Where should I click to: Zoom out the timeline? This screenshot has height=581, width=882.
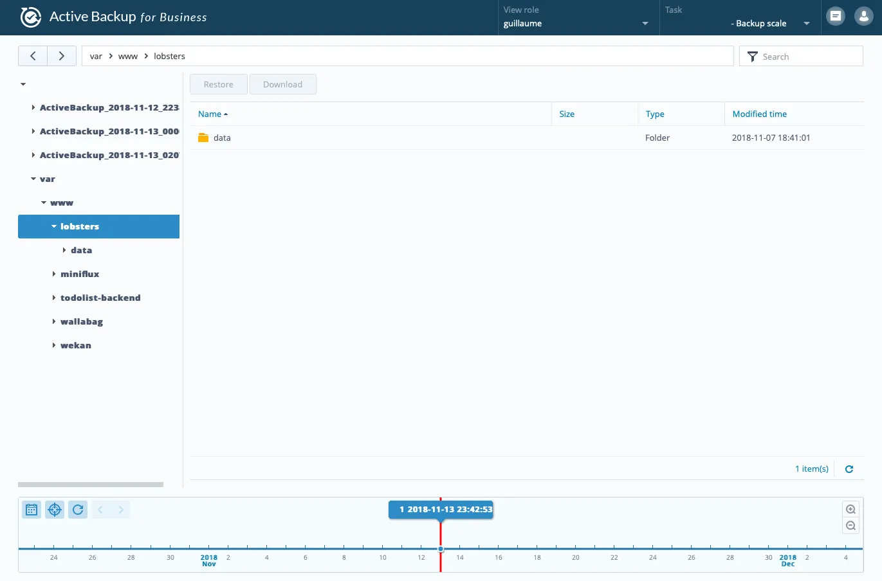pyautogui.click(x=850, y=526)
